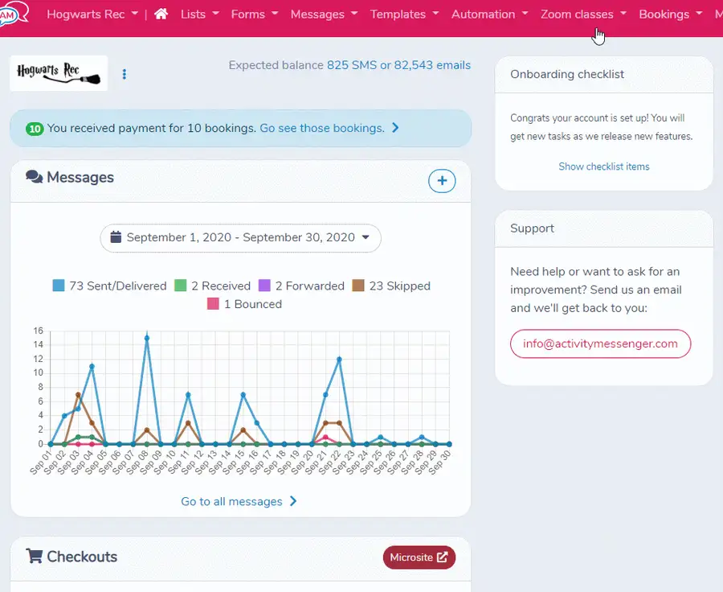This screenshot has height=592, width=723.
Task: Click the Sep 22 data point at 12
Action: coord(339,360)
